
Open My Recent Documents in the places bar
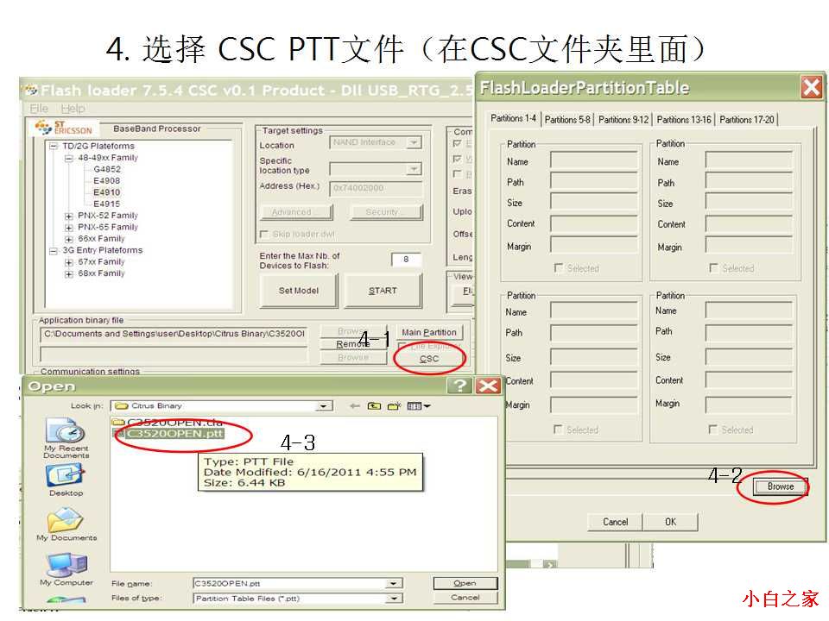click(66, 438)
